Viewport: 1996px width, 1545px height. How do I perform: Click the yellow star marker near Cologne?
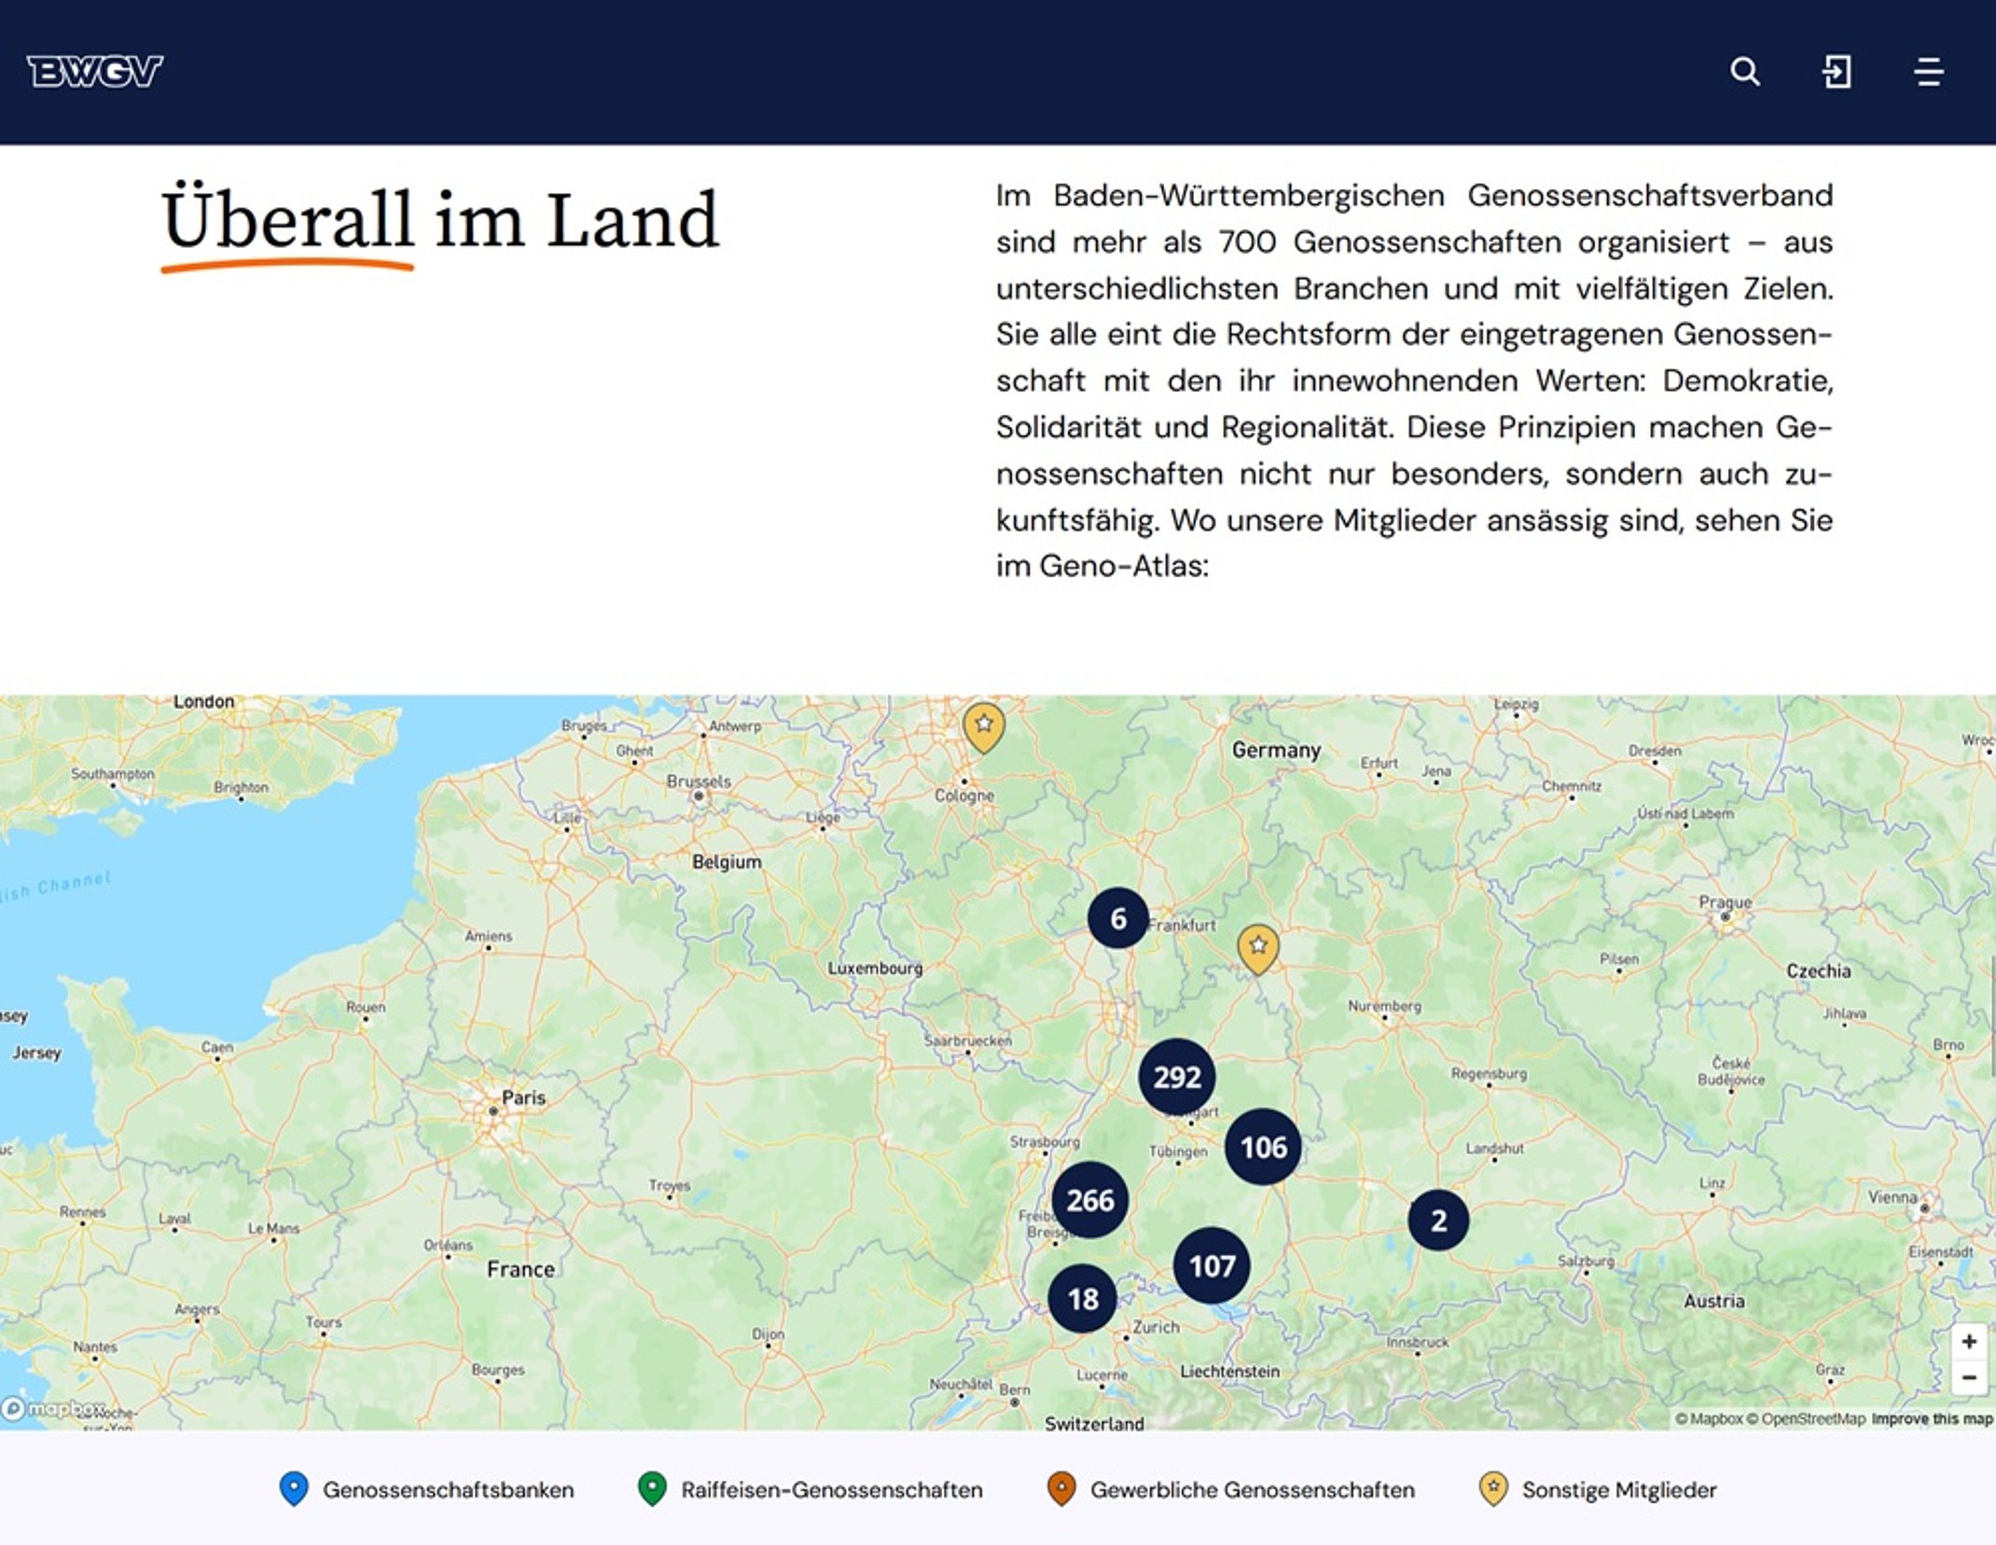tap(983, 728)
